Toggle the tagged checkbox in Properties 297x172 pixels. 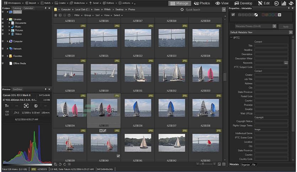pos(233,15)
